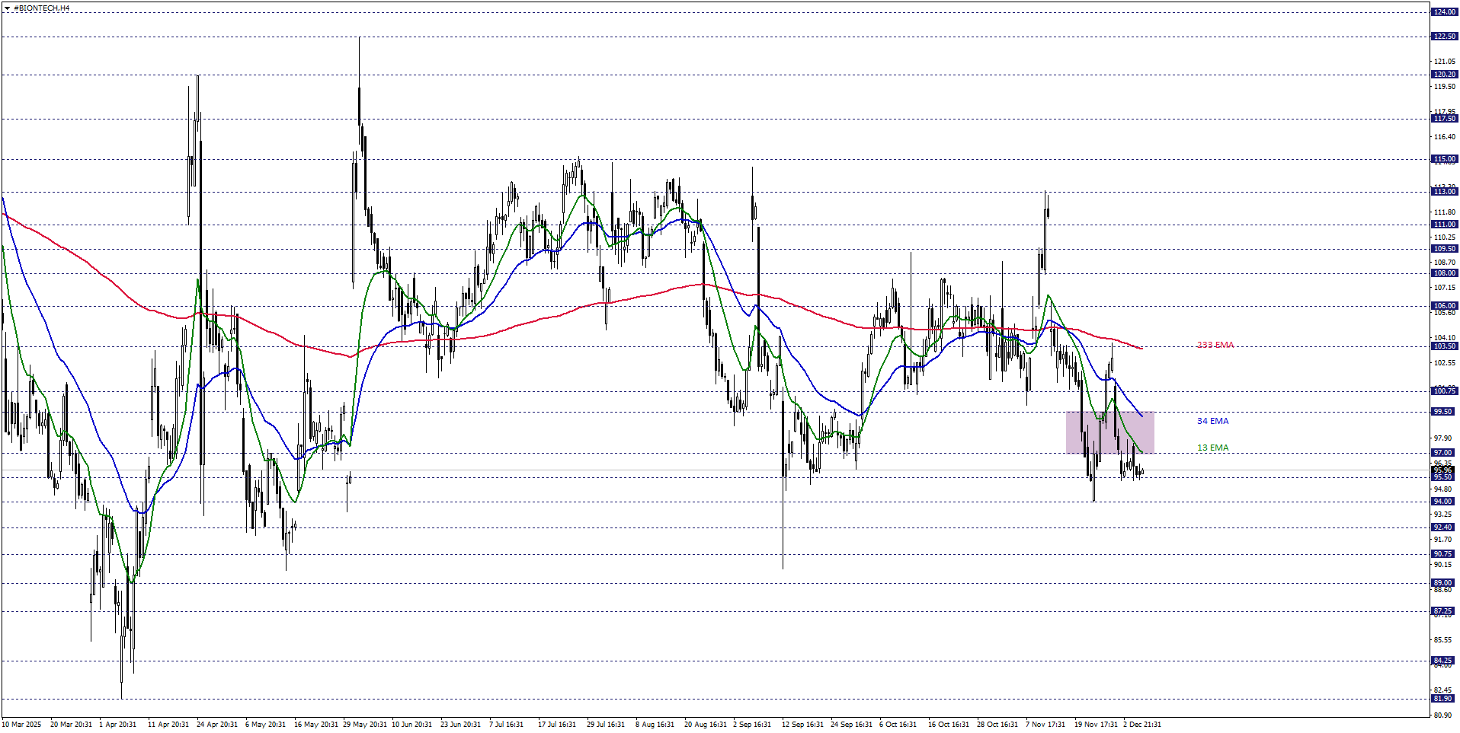Click the 89.00 price level tag
Screen dimensions: 1460x733
pyautogui.click(x=1444, y=583)
